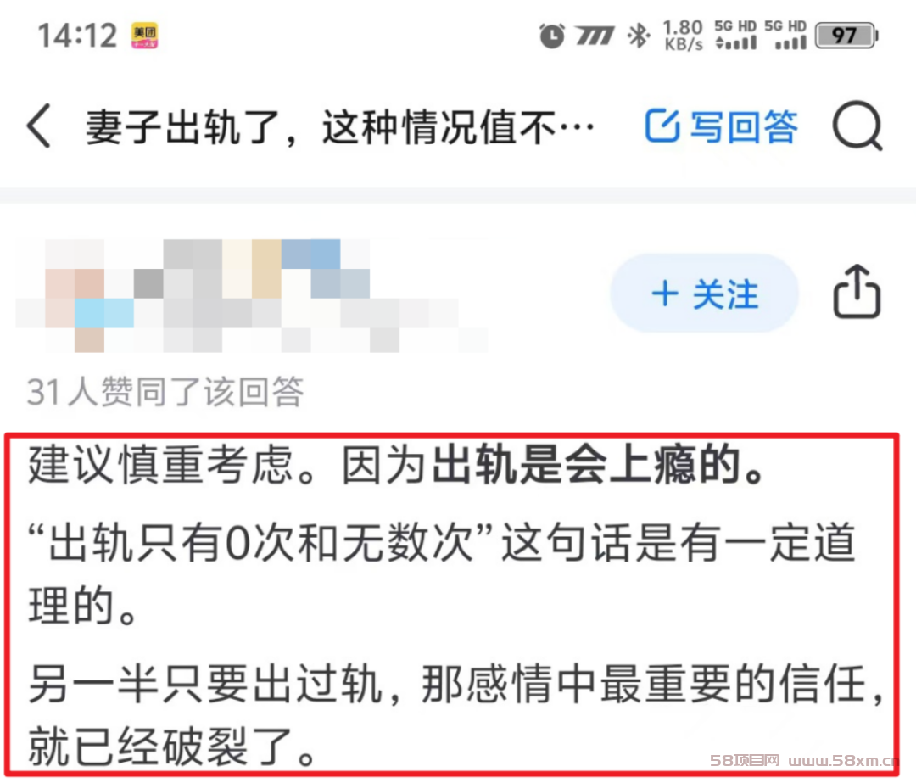Tap the 写回答 button
The image size is (916, 783).
[721, 126]
